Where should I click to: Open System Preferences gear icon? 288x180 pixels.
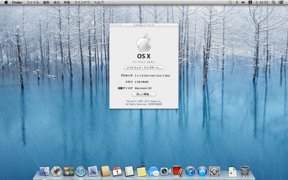(214, 171)
